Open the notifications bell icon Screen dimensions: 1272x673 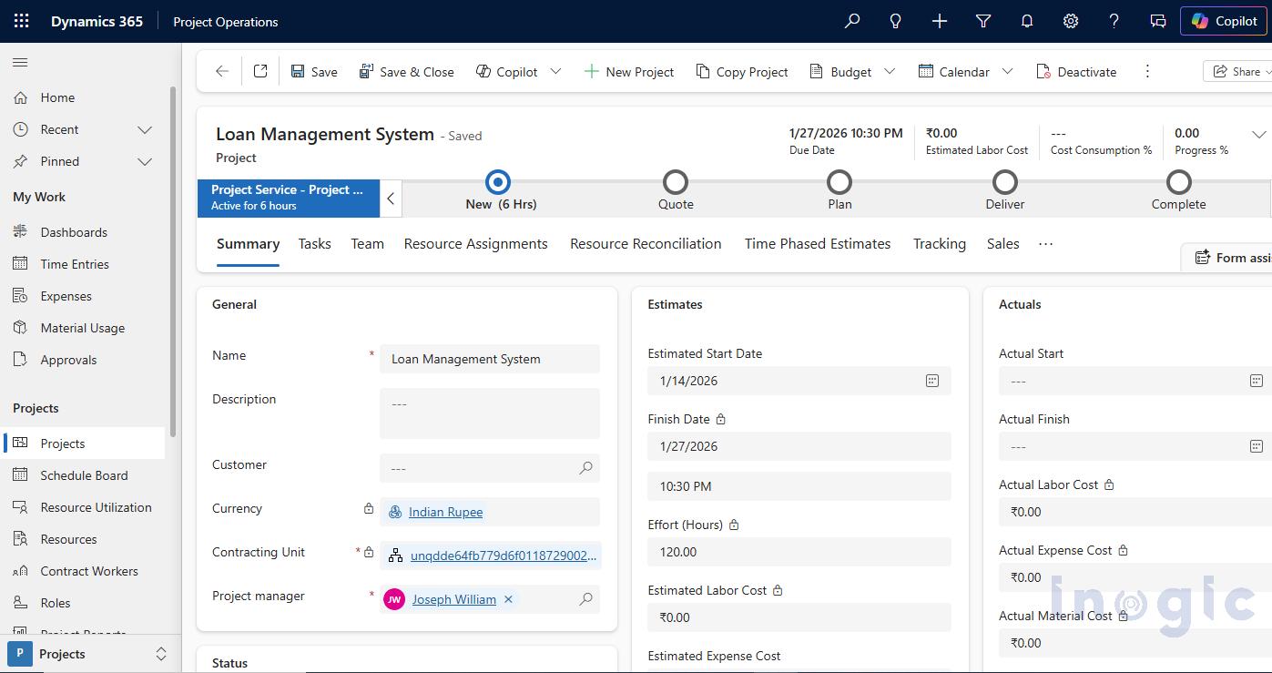tap(1026, 20)
